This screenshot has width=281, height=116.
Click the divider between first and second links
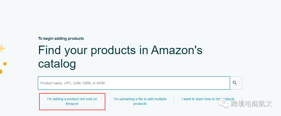pyautogui.click(x=106, y=101)
